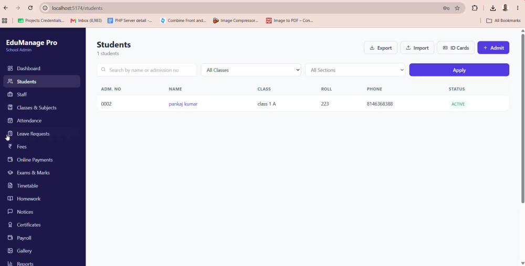Open Dashboard in the sidebar
The height and width of the screenshot is (266, 525).
pos(41,69)
